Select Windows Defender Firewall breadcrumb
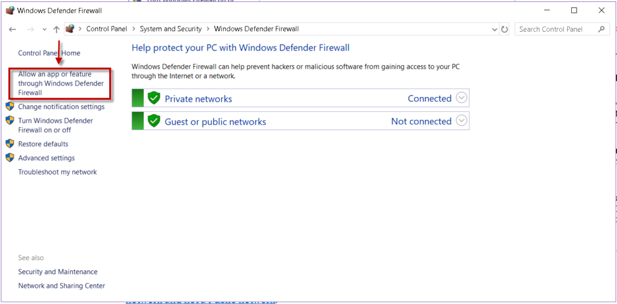The width and height of the screenshot is (617, 304). [256, 29]
